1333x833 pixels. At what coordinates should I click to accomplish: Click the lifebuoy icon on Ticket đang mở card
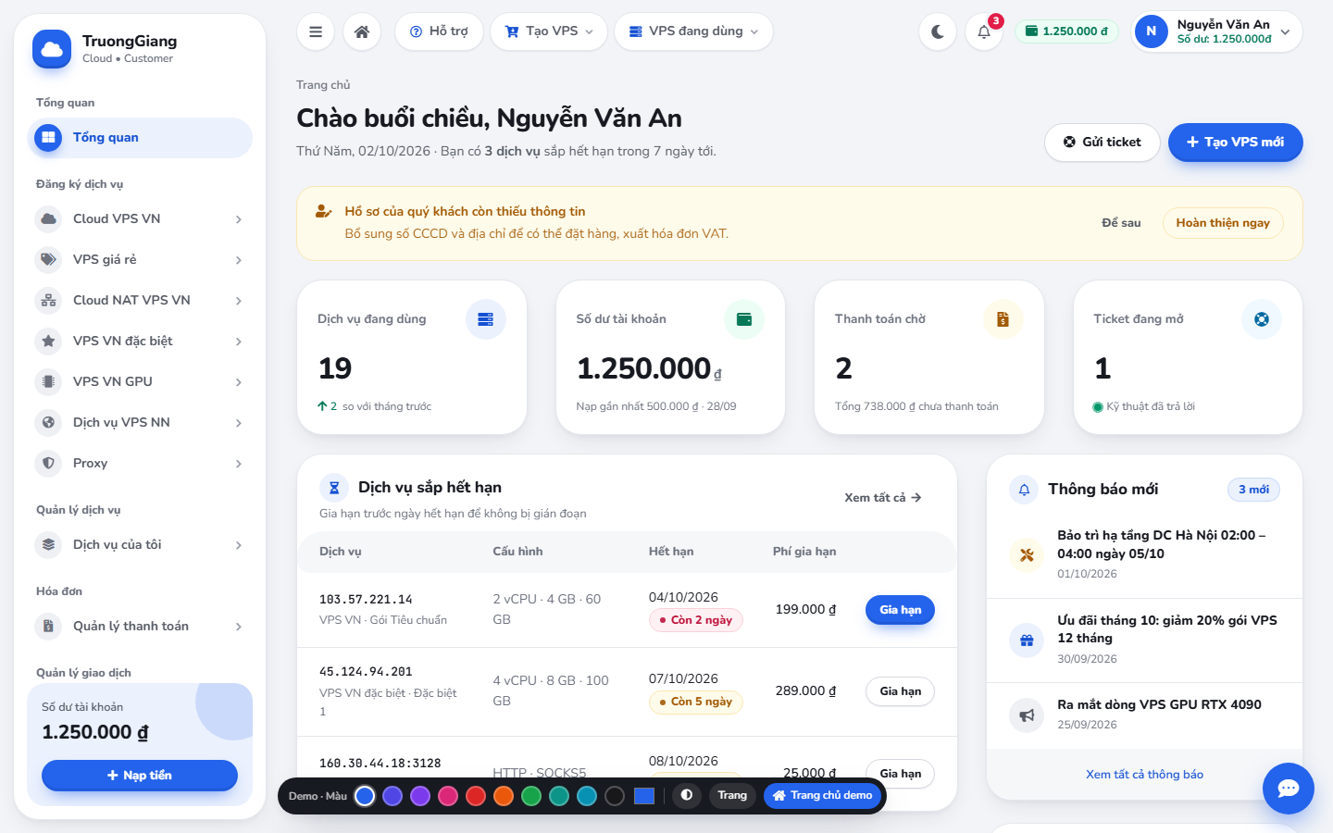[1262, 319]
